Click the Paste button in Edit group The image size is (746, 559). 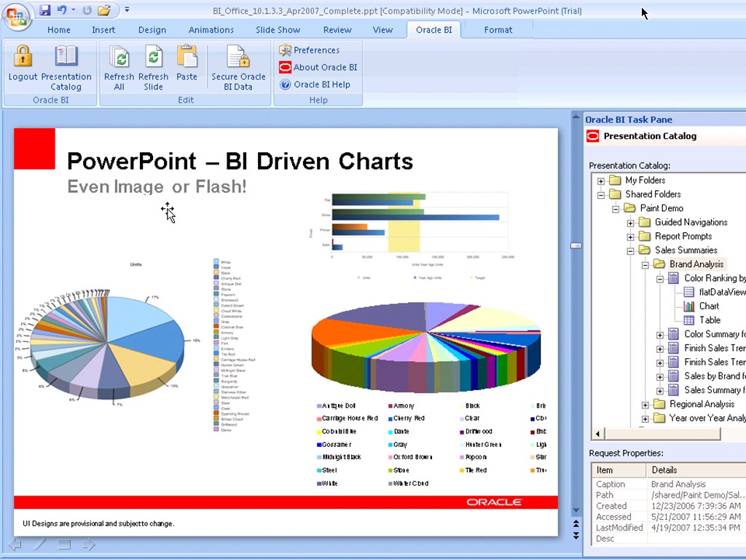[186, 64]
